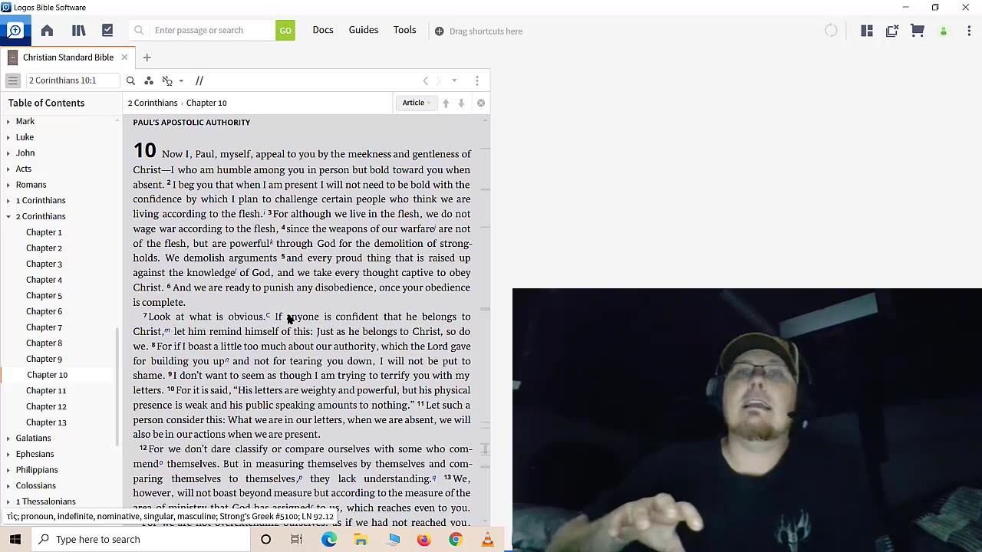Collapse the 2 Corinthians tree item
This screenshot has height=552, width=982.
click(x=8, y=216)
